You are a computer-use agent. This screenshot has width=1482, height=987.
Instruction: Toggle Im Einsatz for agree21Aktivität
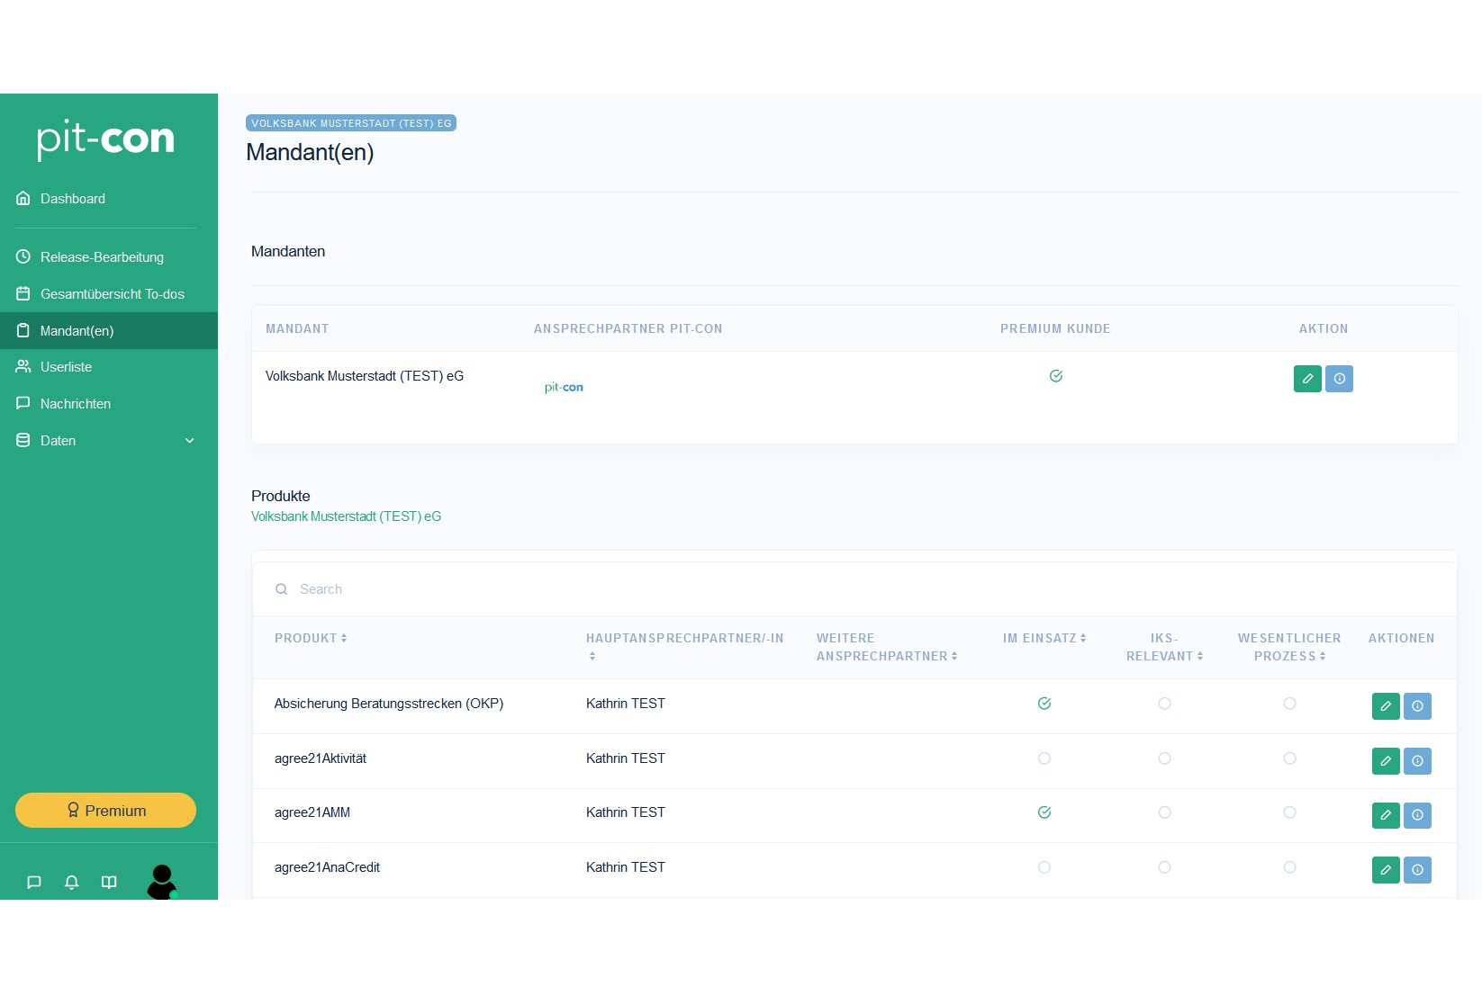click(1044, 758)
